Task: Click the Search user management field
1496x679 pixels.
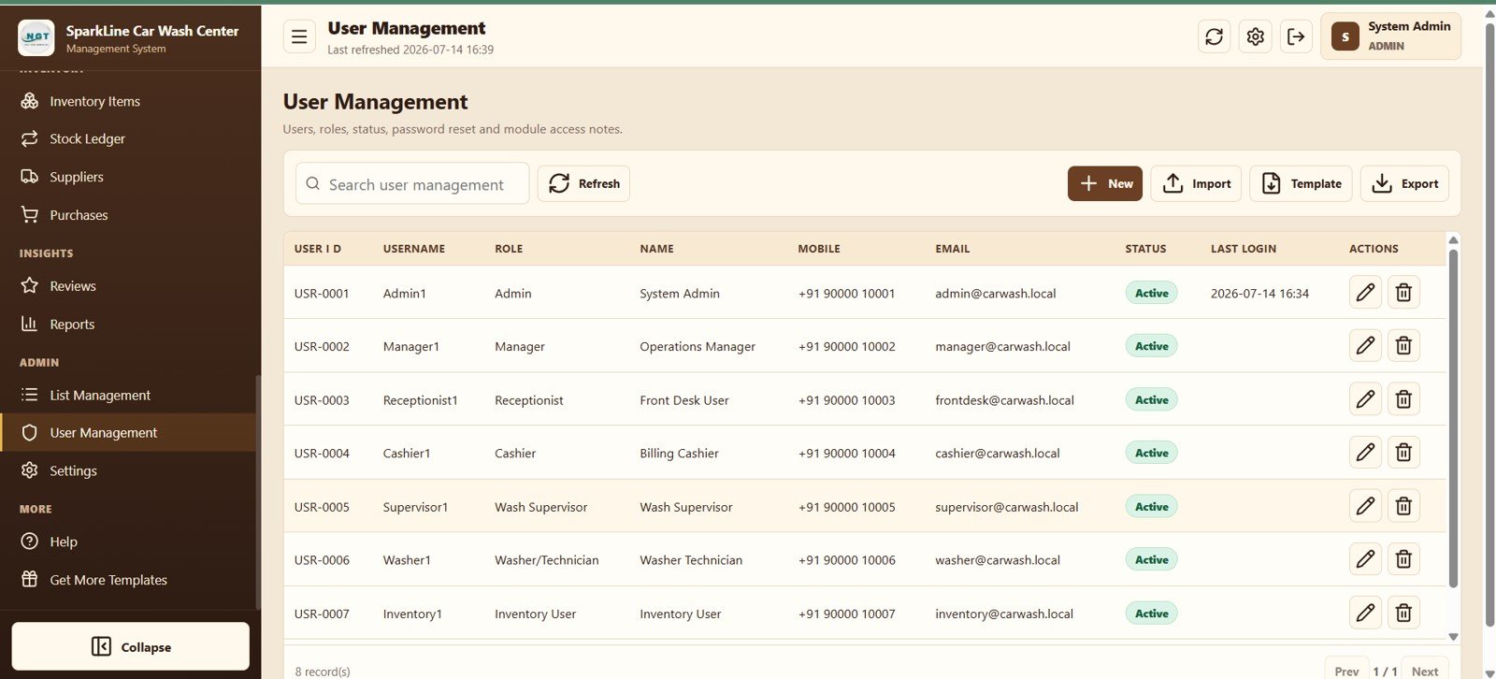Action: pyautogui.click(x=412, y=184)
